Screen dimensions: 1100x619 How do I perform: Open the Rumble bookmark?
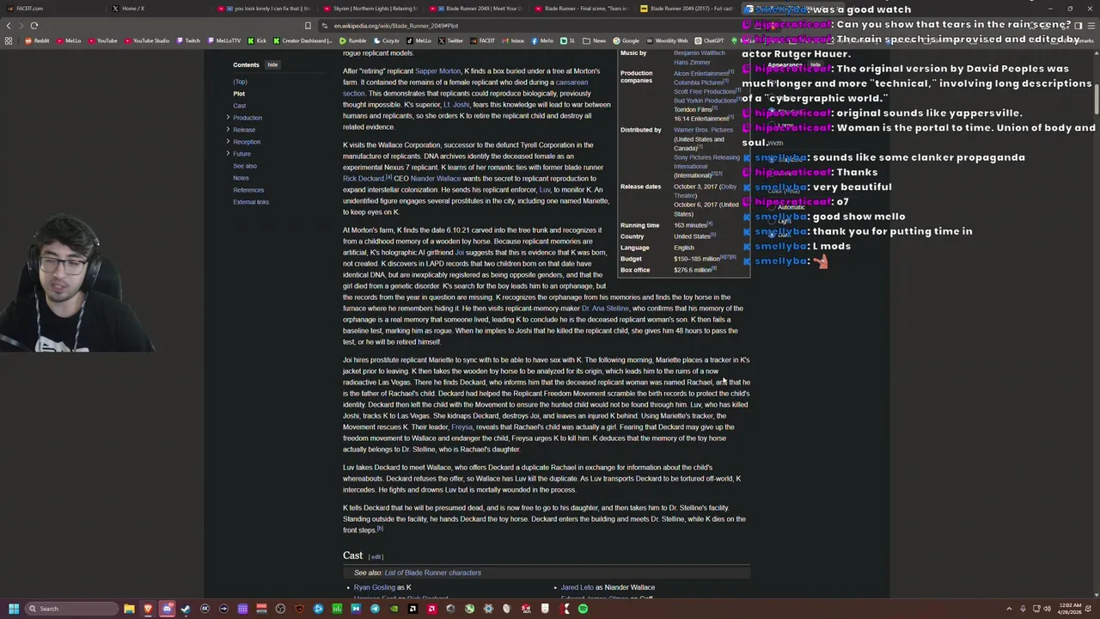tap(353, 40)
